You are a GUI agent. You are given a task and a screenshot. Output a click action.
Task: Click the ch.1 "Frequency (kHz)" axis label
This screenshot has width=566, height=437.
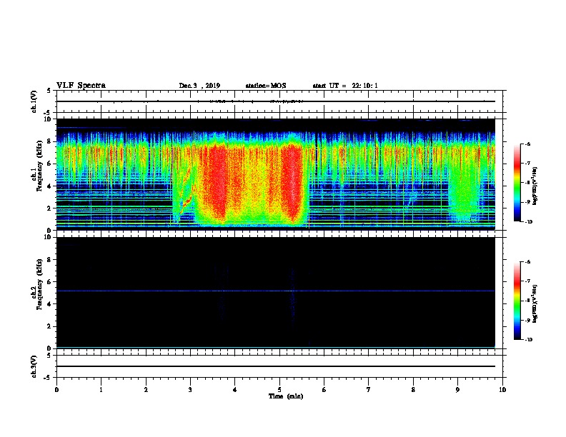tap(39, 166)
